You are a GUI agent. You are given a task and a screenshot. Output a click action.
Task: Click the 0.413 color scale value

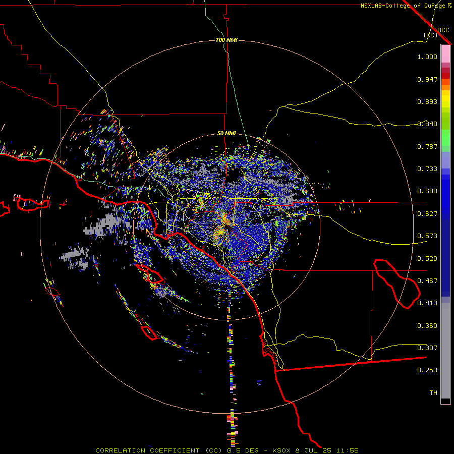click(427, 303)
